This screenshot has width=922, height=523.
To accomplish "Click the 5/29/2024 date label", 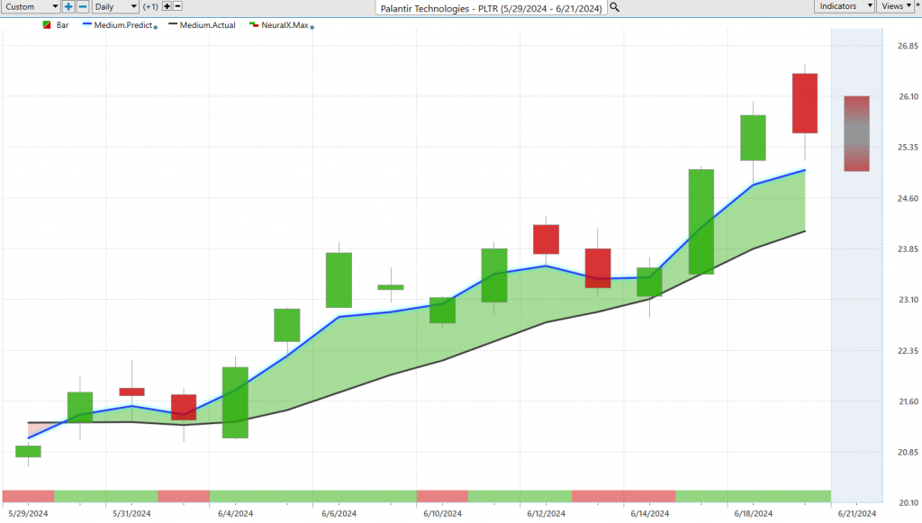I will click(x=28, y=514).
